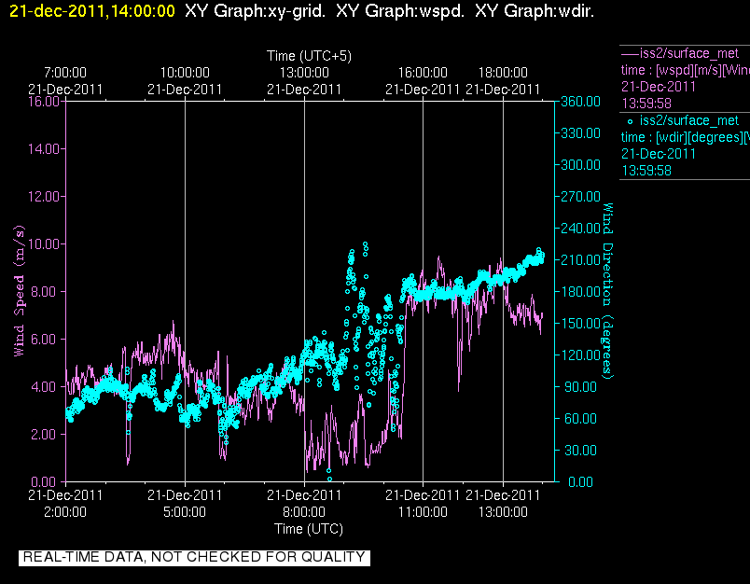Image resolution: width=750 pixels, height=584 pixels.
Task: Click the 'Wind Speed (m/s)' axis label
Action: [x=19, y=291]
